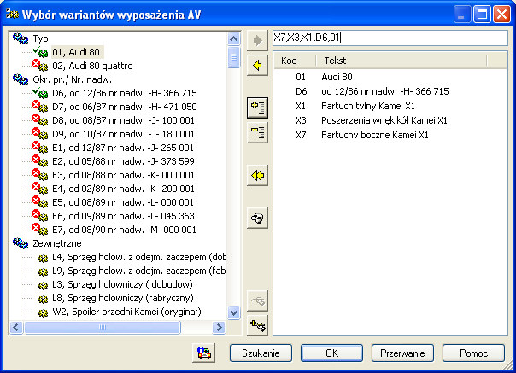Click the tree scroll up arrow
The image size is (516, 373).
tap(233, 38)
